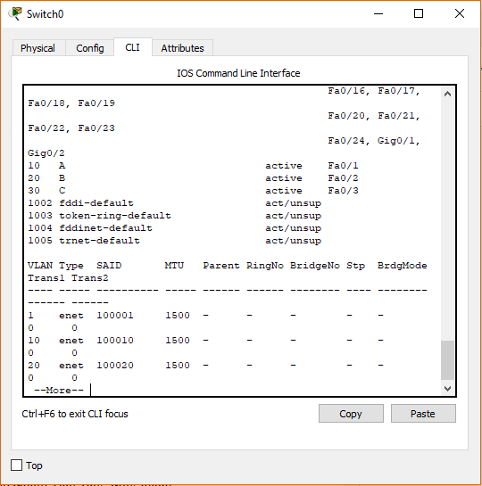Click the '1004 fddinet-default' line
Viewport: 482px width, 486px height.
point(174,228)
